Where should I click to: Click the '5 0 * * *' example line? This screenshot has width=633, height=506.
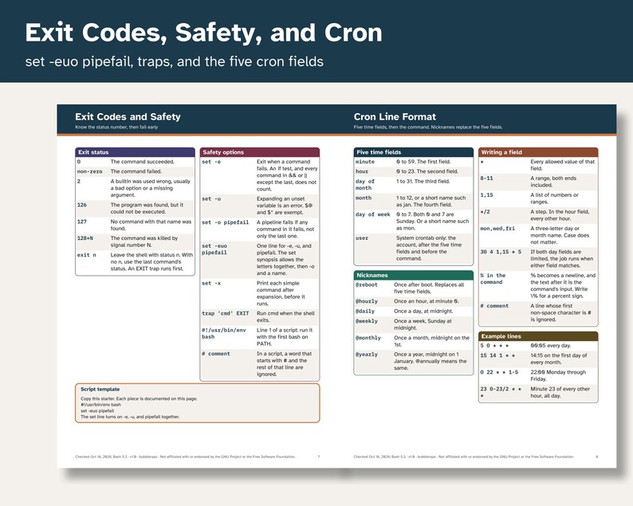point(494,346)
